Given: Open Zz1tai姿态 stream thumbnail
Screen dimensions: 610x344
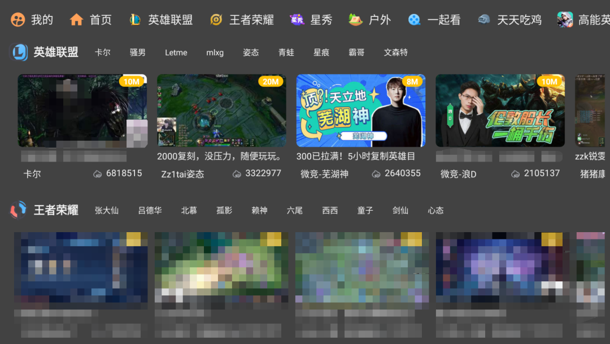Looking at the screenshot, I should pos(222,111).
